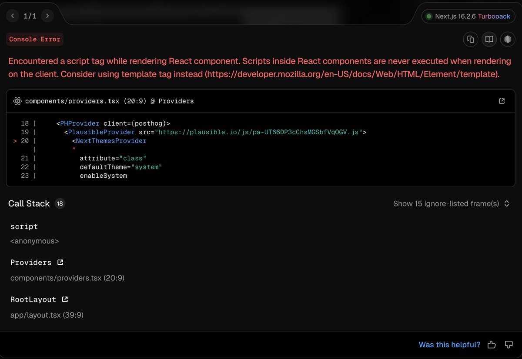Click 1/1 error counter
The width and height of the screenshot is (522, 359).
pyautogui.click(x=30, y=16)
